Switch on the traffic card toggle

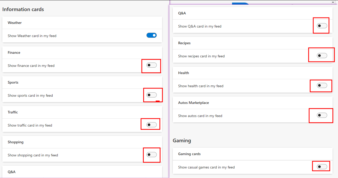(x=152, y=125)
